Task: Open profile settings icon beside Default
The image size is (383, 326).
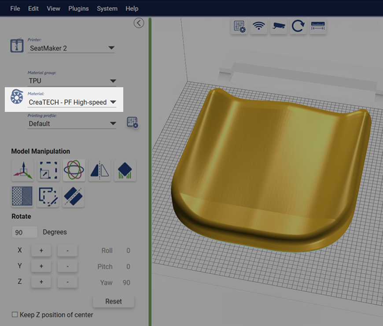Action: [133, 122]
